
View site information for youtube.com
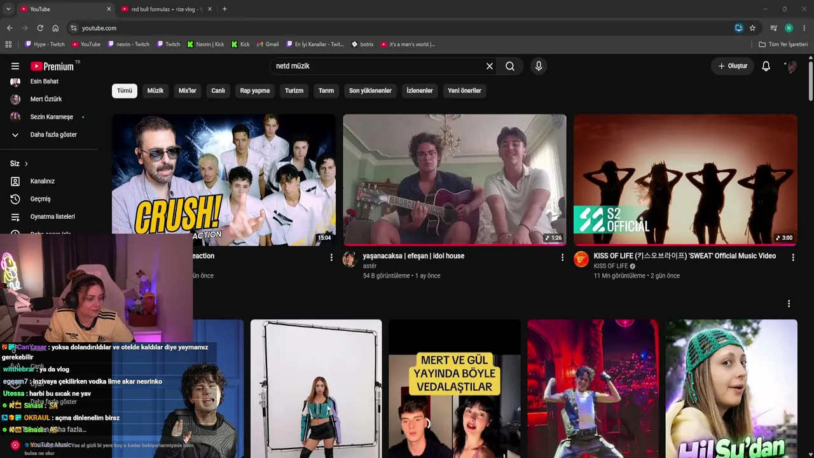(74, 28)
